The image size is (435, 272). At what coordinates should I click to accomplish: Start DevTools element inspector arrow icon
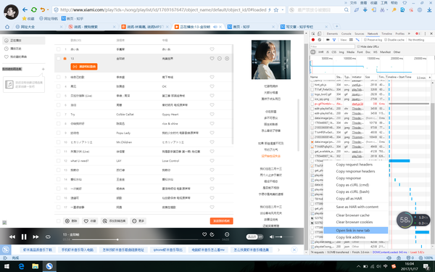(313, 33)
